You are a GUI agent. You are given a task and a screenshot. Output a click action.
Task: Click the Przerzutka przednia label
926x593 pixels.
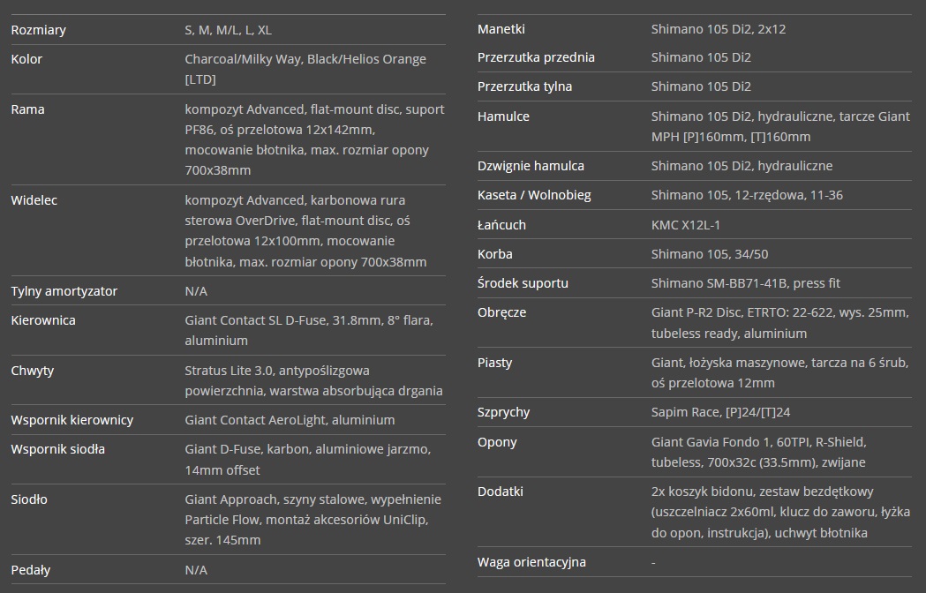click(x=536, y=57)
